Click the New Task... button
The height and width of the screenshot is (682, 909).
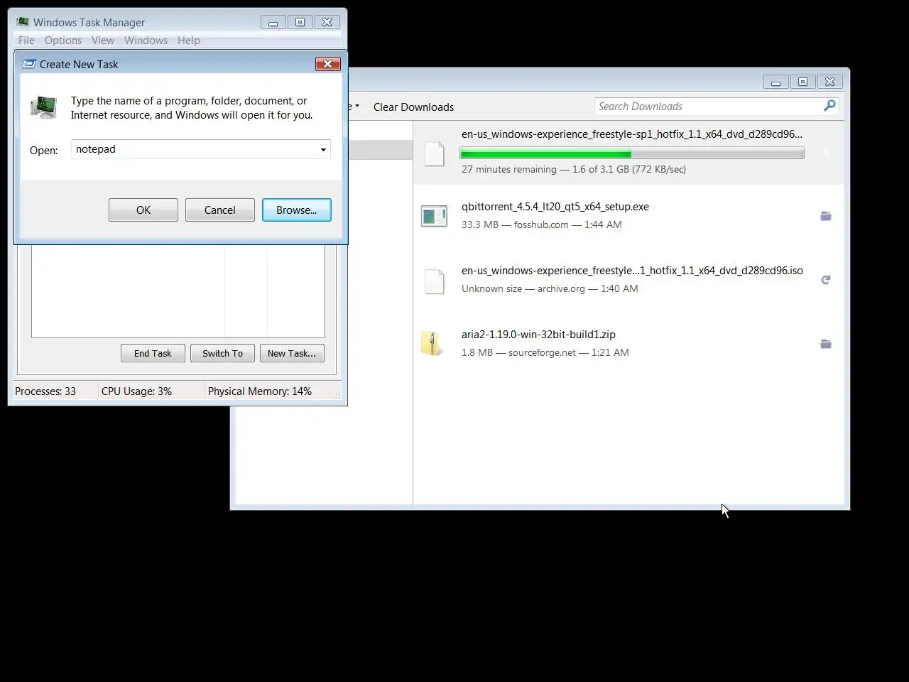(292, 353)
